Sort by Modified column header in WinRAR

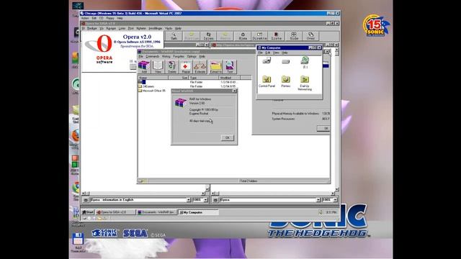tap(230, 78)
